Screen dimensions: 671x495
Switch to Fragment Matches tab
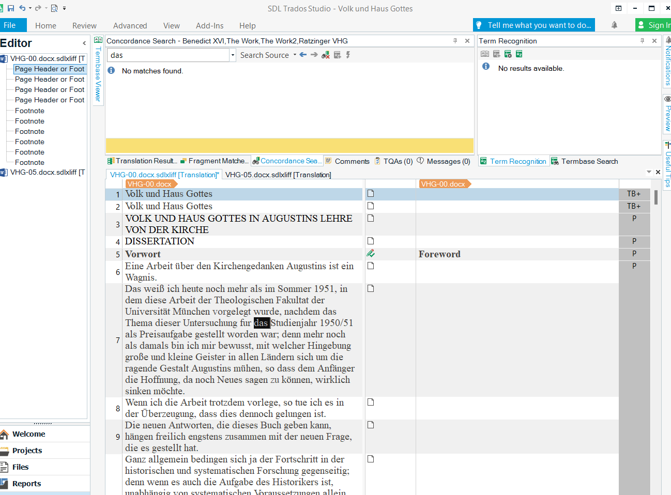coord(215,161)
